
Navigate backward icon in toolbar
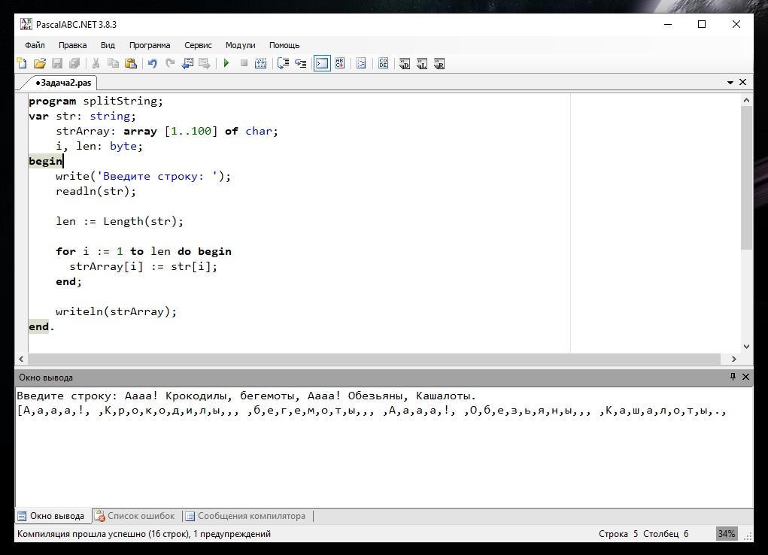(187, 64)
